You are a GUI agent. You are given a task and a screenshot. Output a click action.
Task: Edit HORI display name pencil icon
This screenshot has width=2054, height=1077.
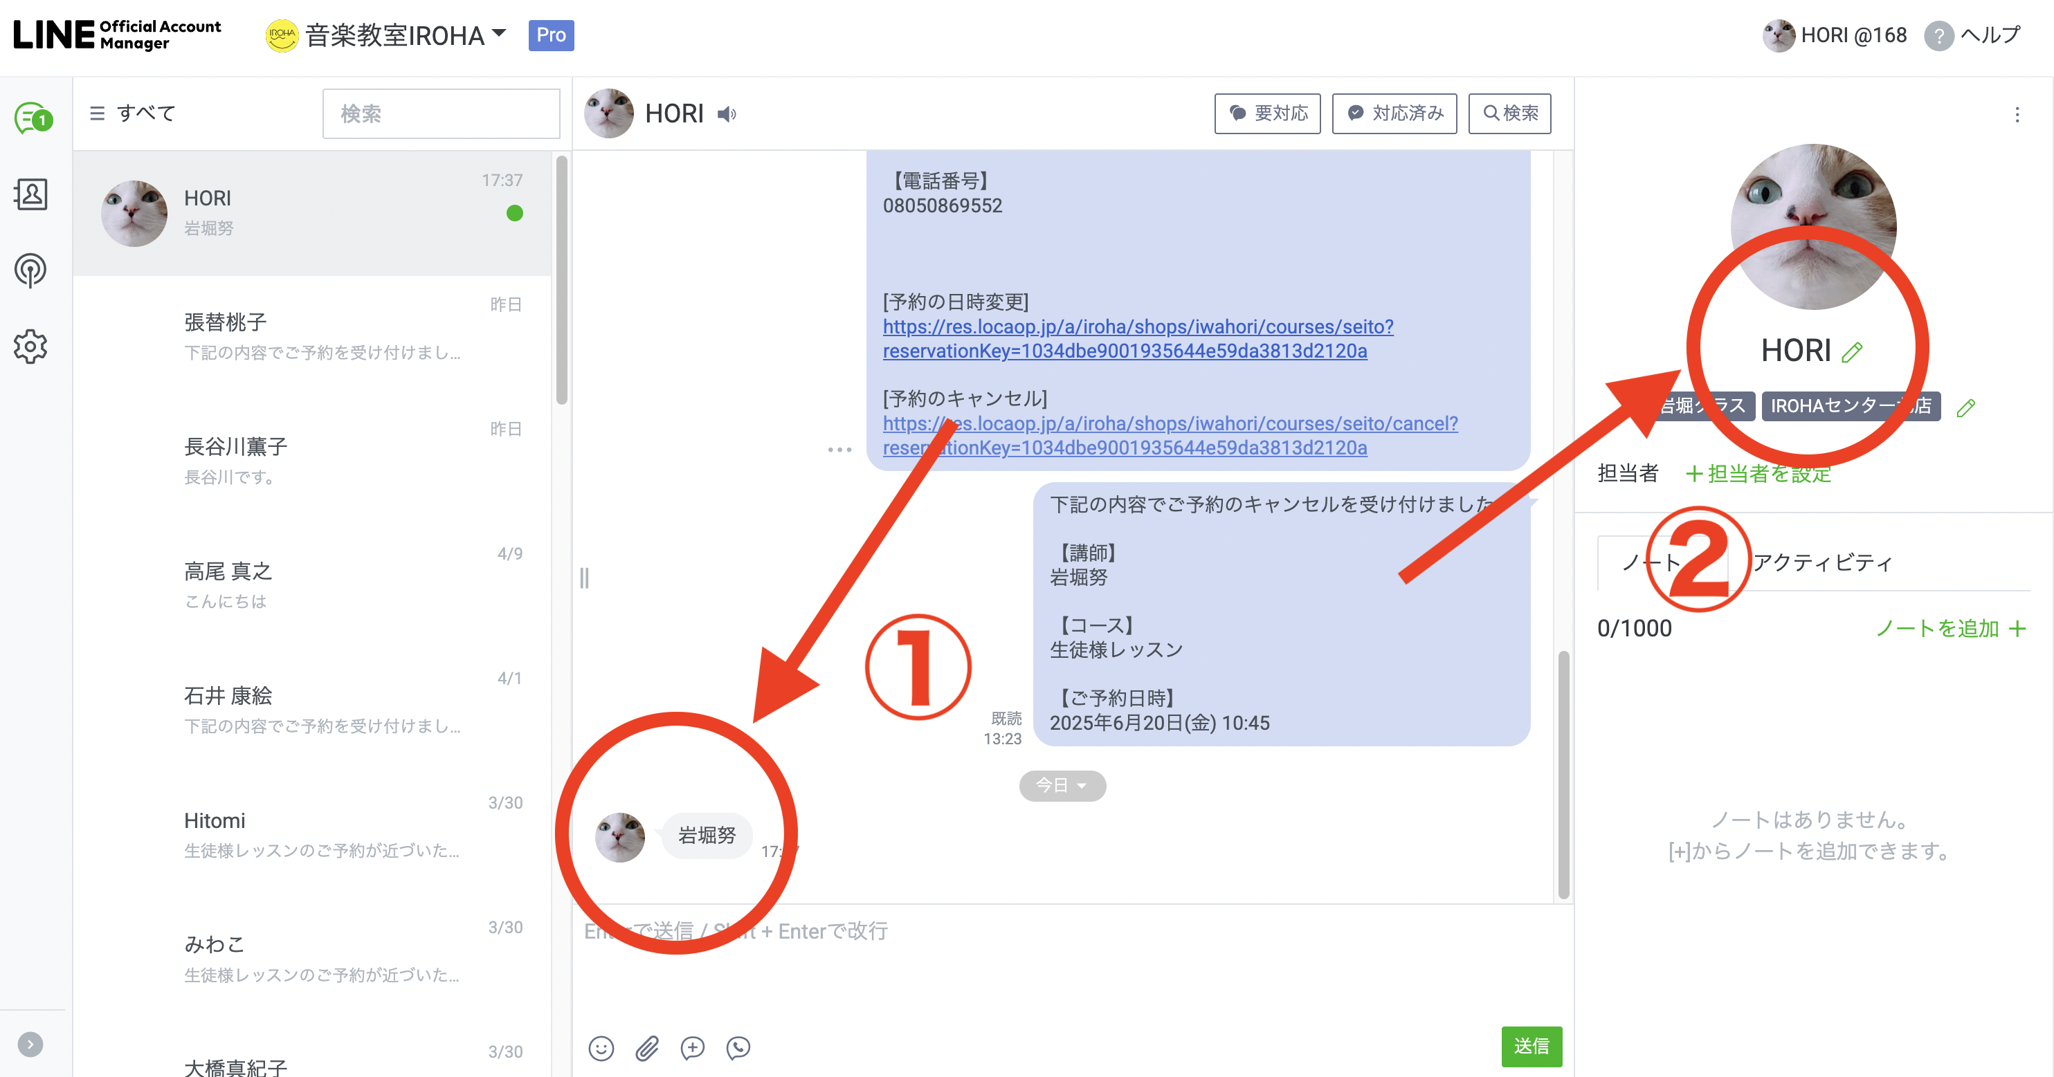pos(1852,351)
